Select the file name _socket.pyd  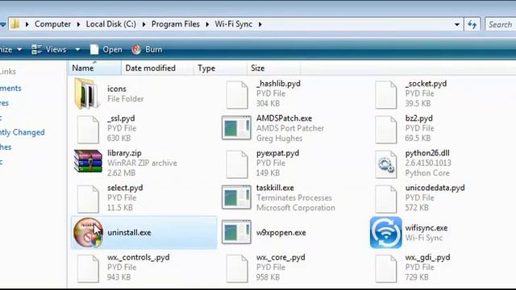pos(426,84)
